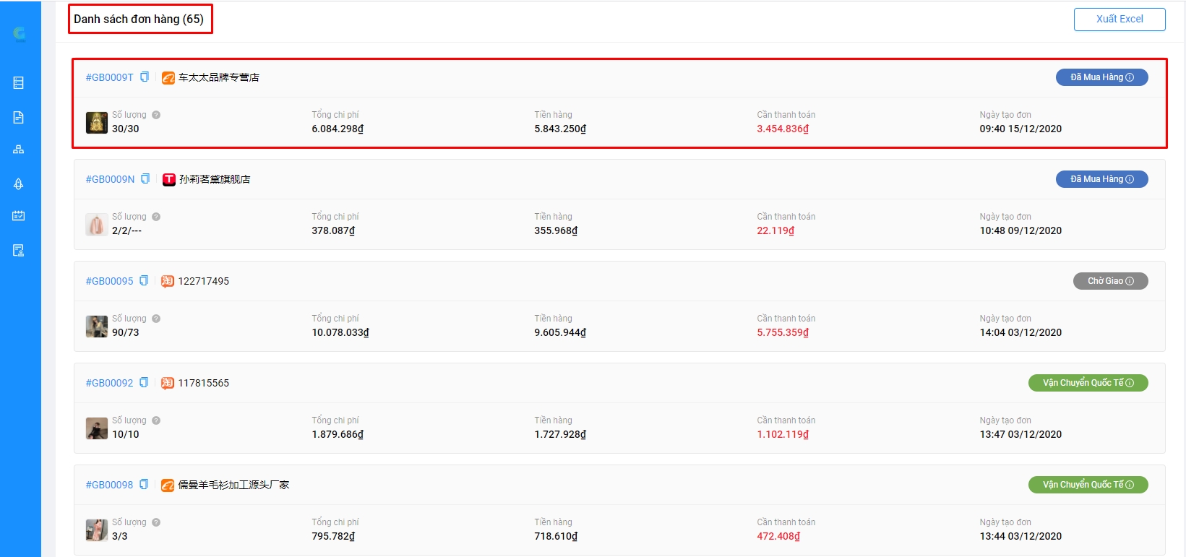Open the document icon in the sidebar
The height and width of the screenshot is (557, 1186).
click(x=19, y=117)
